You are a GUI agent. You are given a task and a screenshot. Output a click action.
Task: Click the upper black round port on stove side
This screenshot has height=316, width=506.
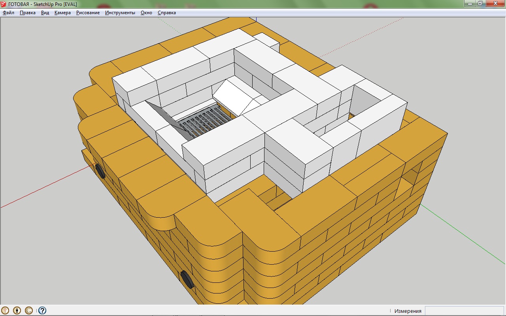(100, 171)
